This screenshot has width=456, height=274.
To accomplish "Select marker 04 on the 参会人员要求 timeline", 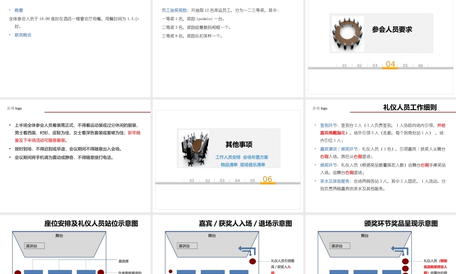I will point(390,64).
